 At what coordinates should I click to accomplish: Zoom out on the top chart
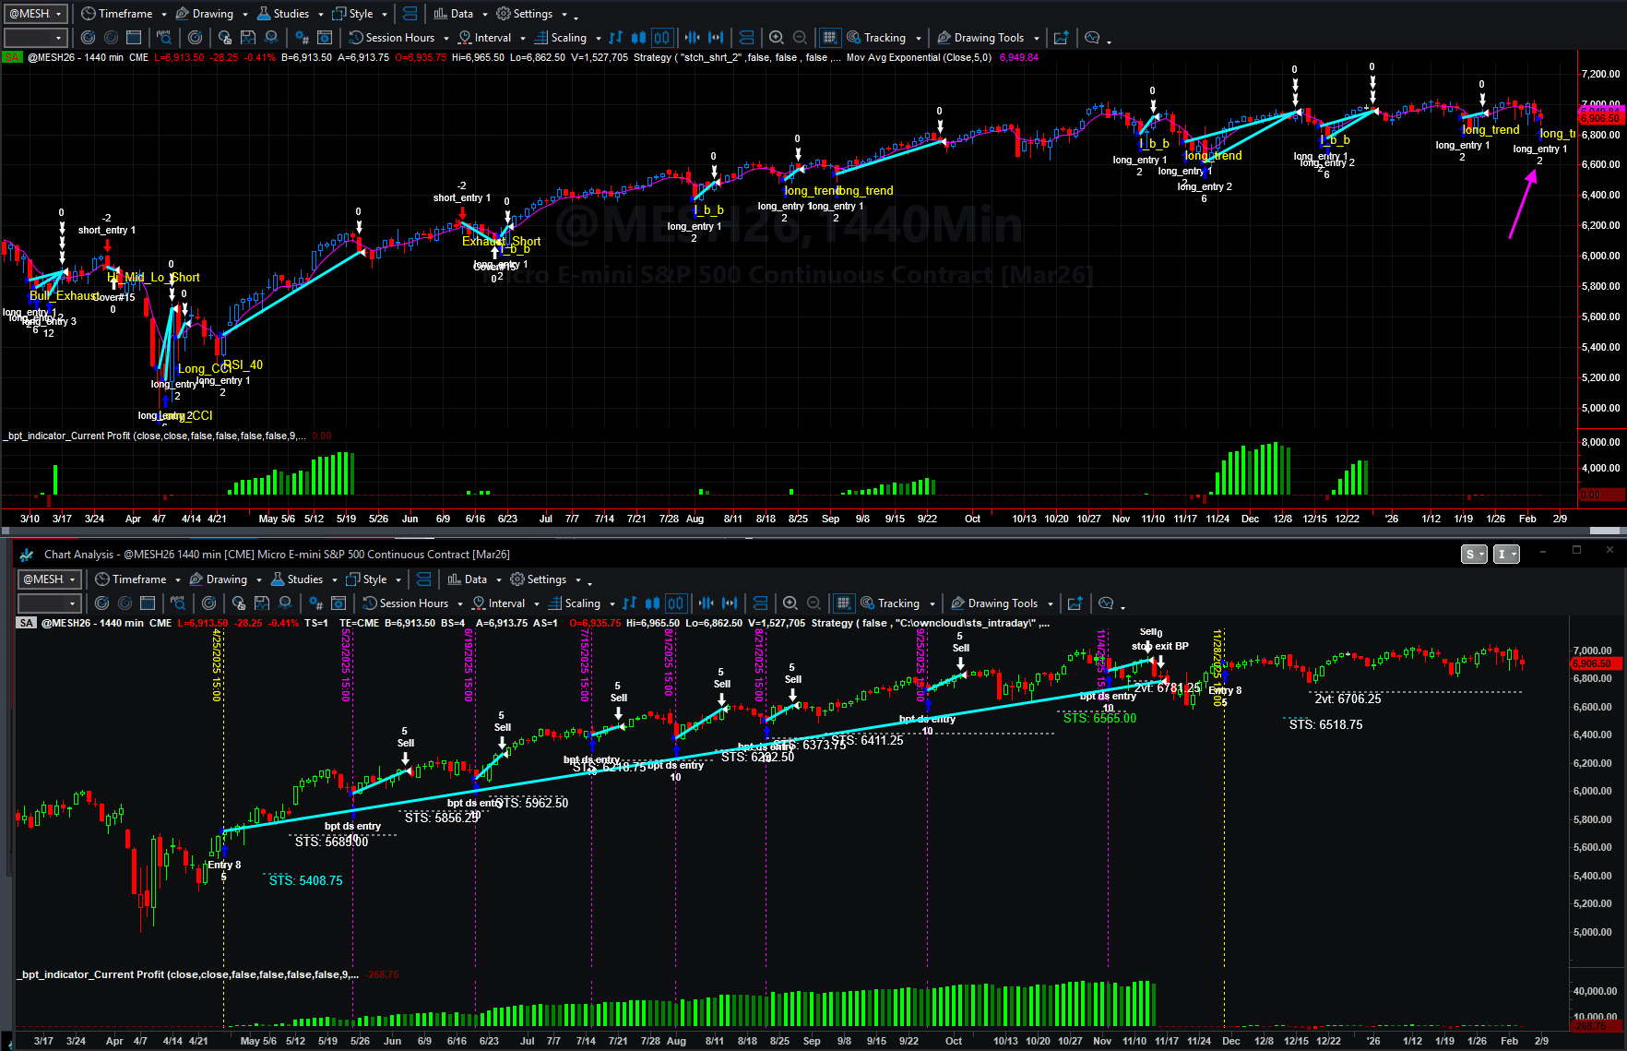pos(800,38)
